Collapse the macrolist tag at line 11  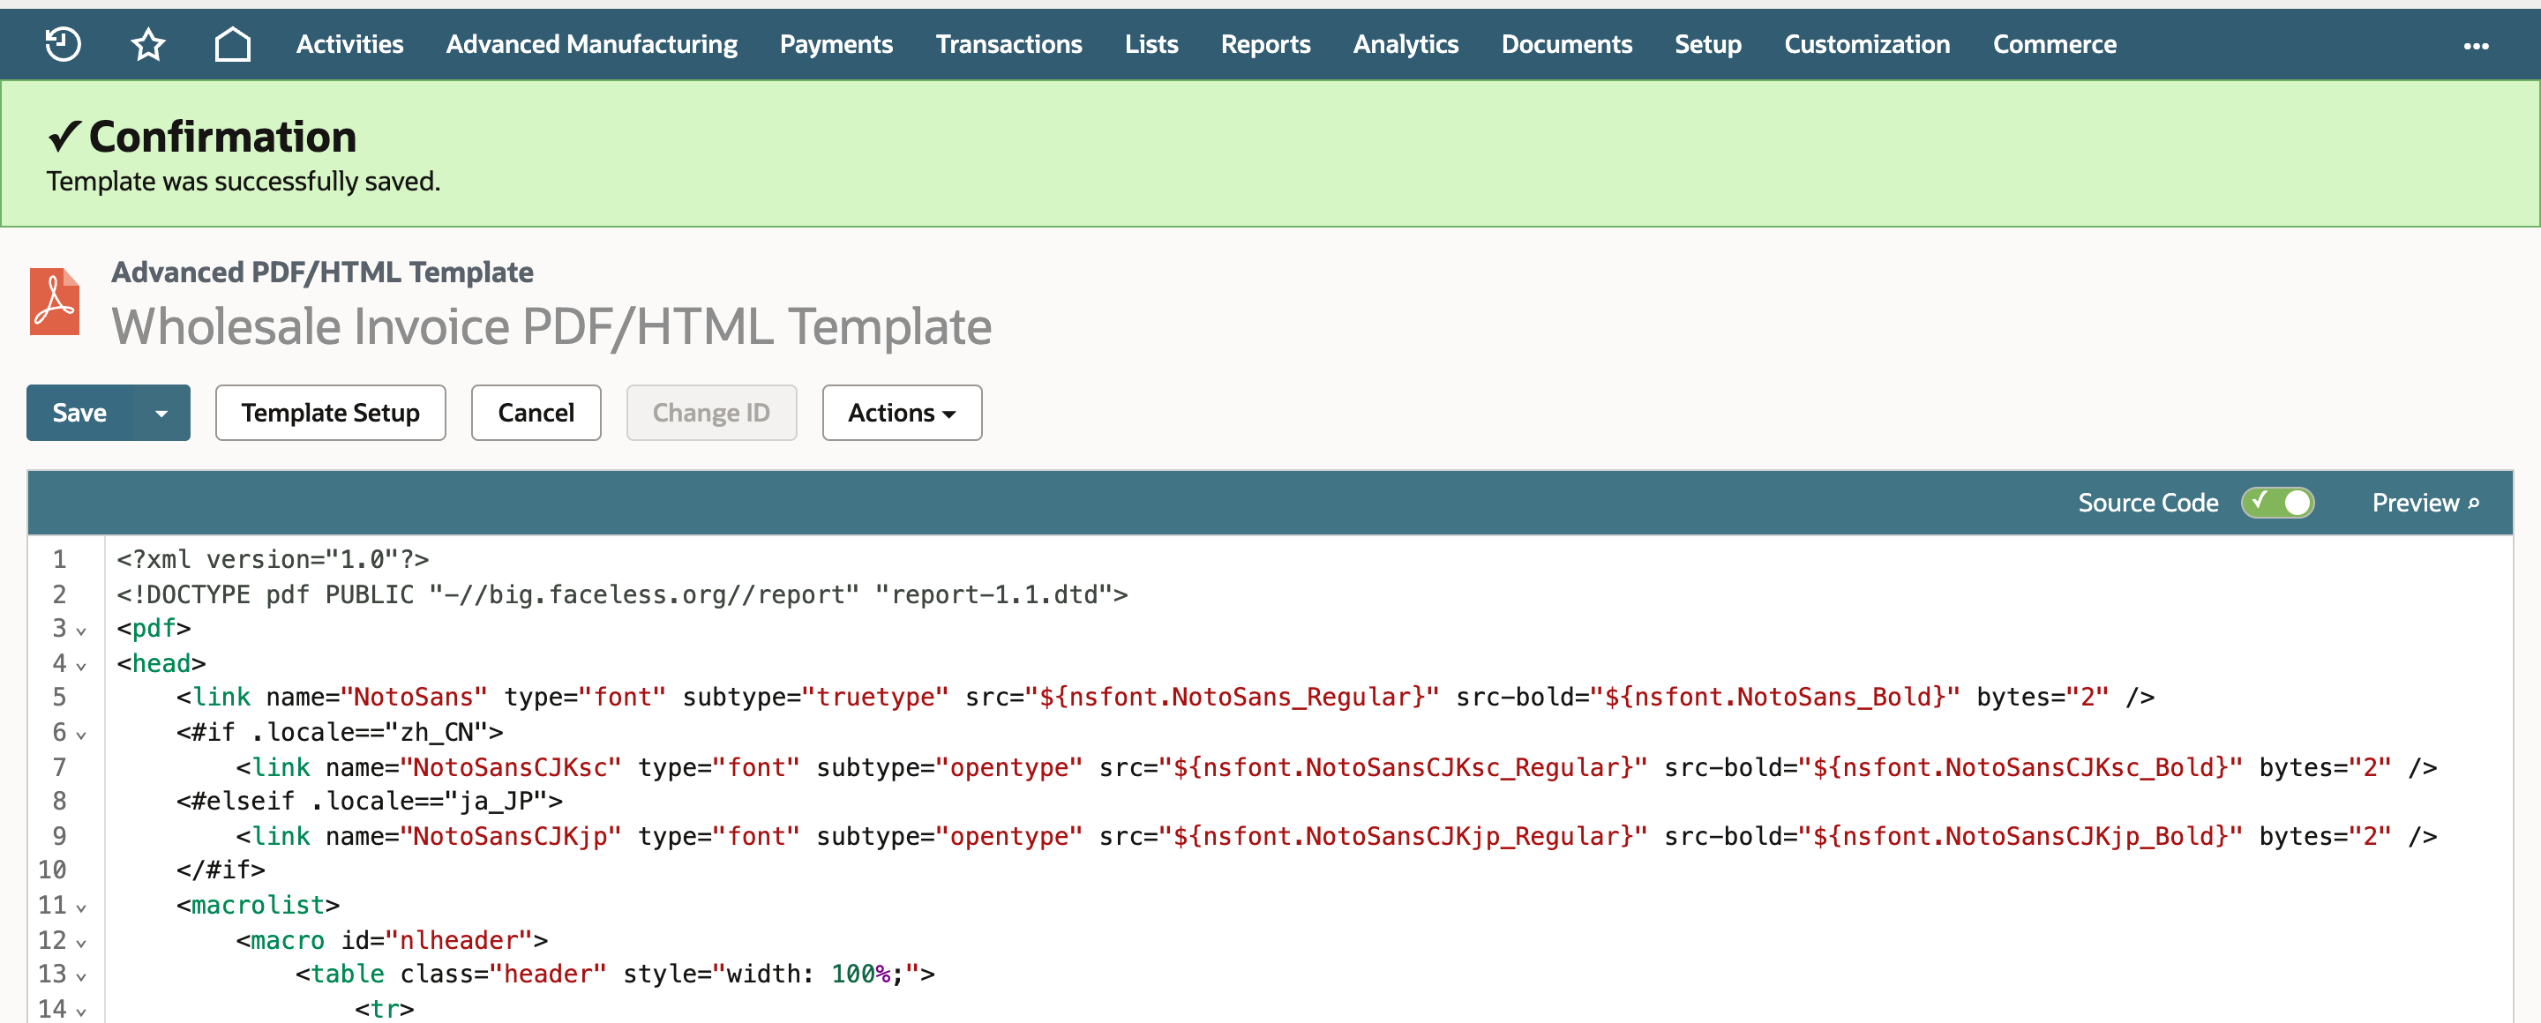tap(81, 907)
